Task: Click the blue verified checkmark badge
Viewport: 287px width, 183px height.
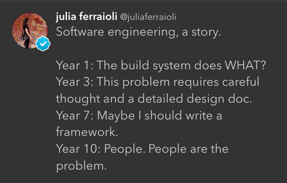Action: pyautogui.click(x=43, y=44)
